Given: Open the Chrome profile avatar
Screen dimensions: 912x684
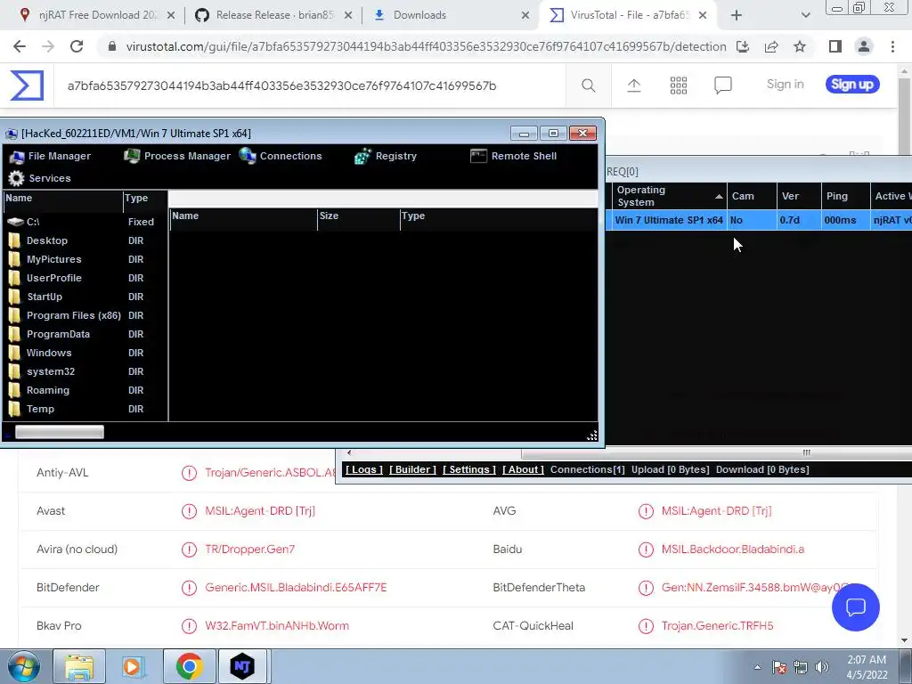Looking at the screenshot, I should [x=864, y=46].
